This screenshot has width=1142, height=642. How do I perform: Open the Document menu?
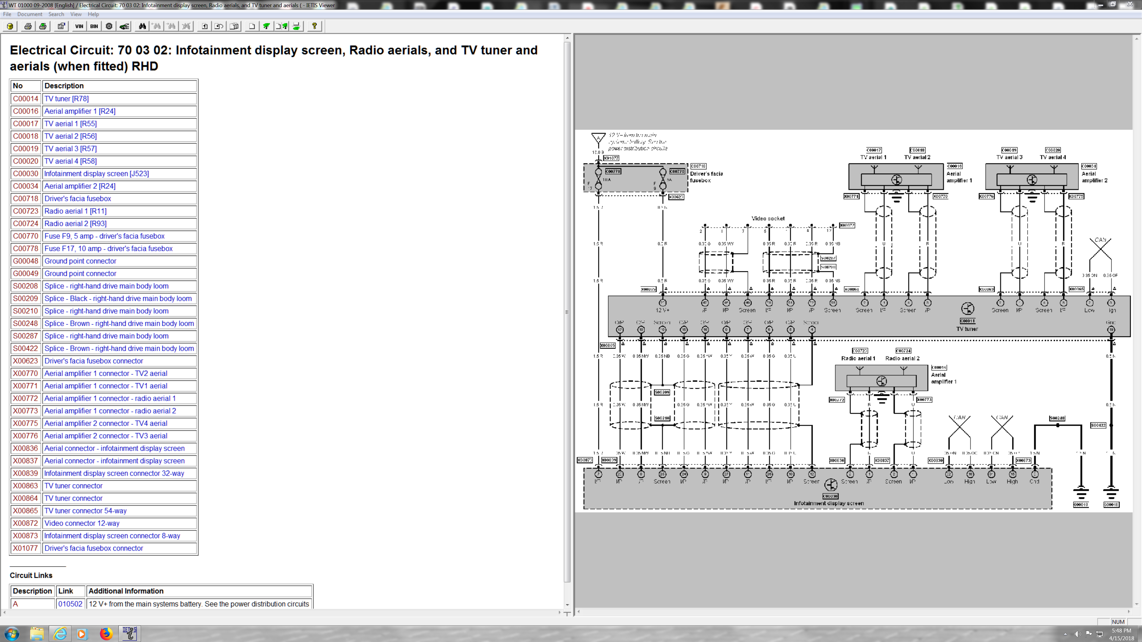(29, 14)
